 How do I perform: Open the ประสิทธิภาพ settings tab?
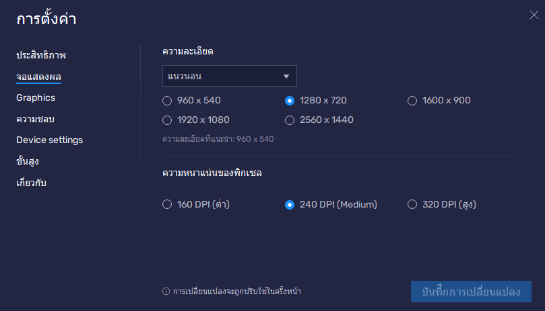point(41,55)
